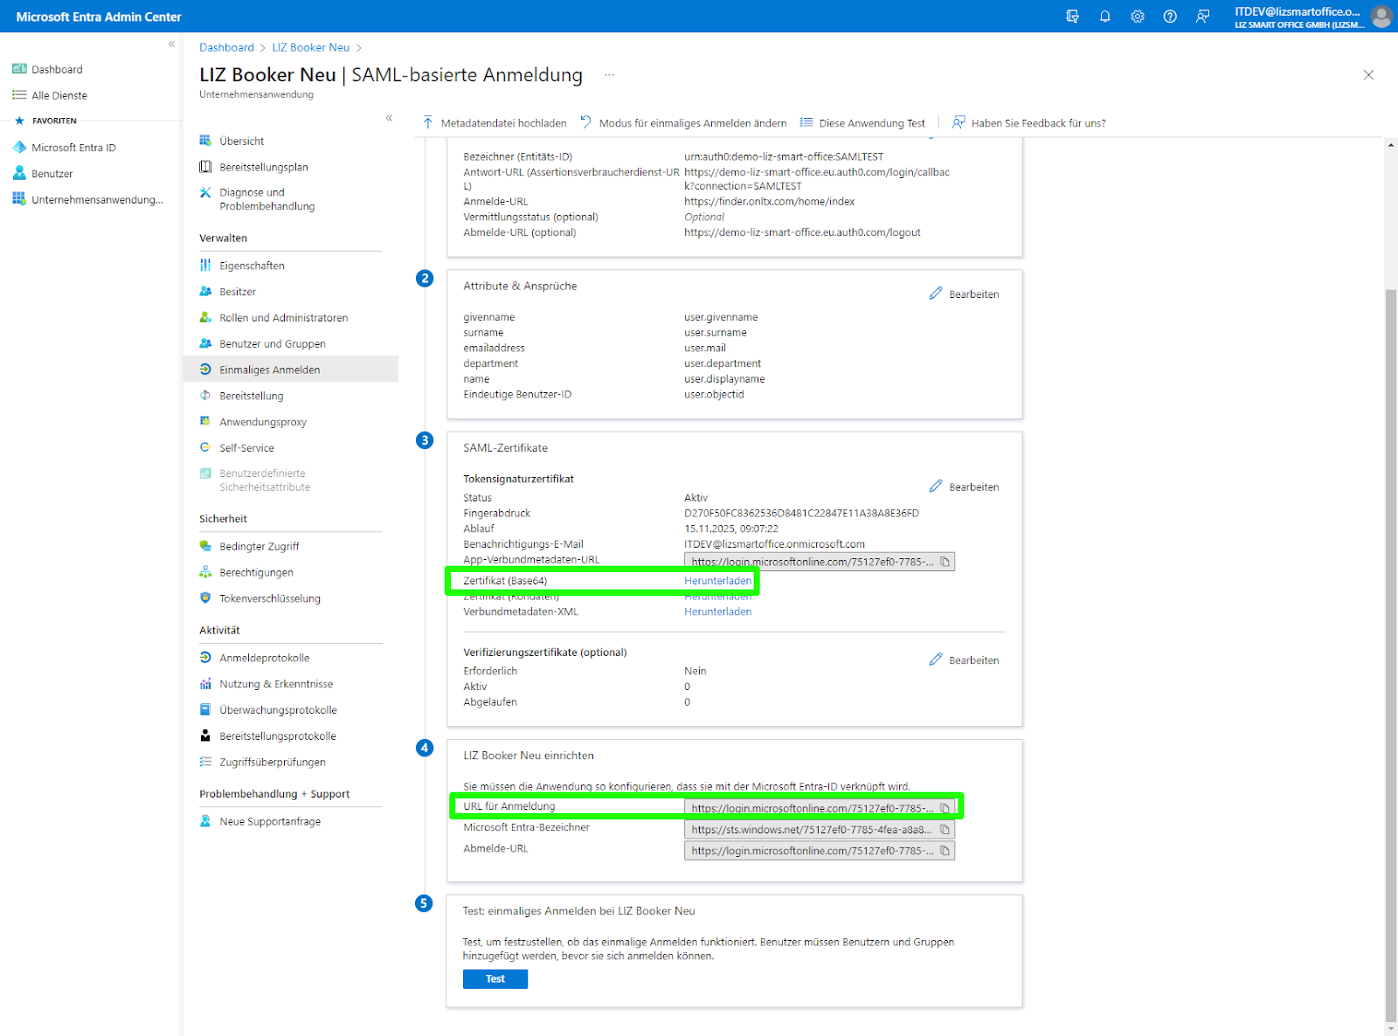The width and height of the screenshot is (1398, 1036).
Task: Click the Fingerabdruck value D270F50FC8362536...
Action: click(x=801, y=514)
